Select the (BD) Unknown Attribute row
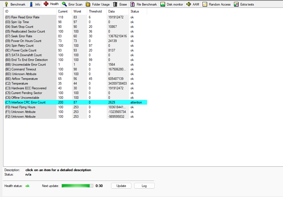The image size is (283, 197). click(x=76, y=74)
